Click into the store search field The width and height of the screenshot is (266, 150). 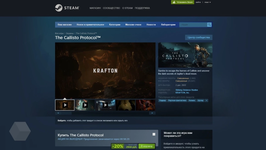(193, 25)
